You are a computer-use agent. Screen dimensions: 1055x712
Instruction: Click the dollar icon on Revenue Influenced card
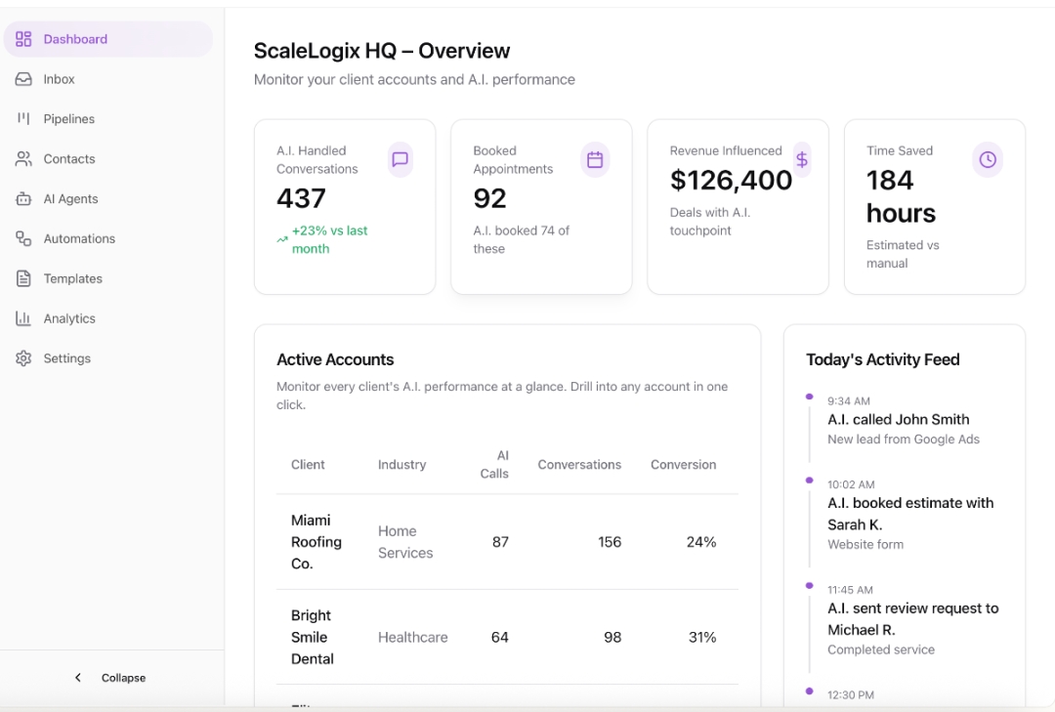pos(802,158)
